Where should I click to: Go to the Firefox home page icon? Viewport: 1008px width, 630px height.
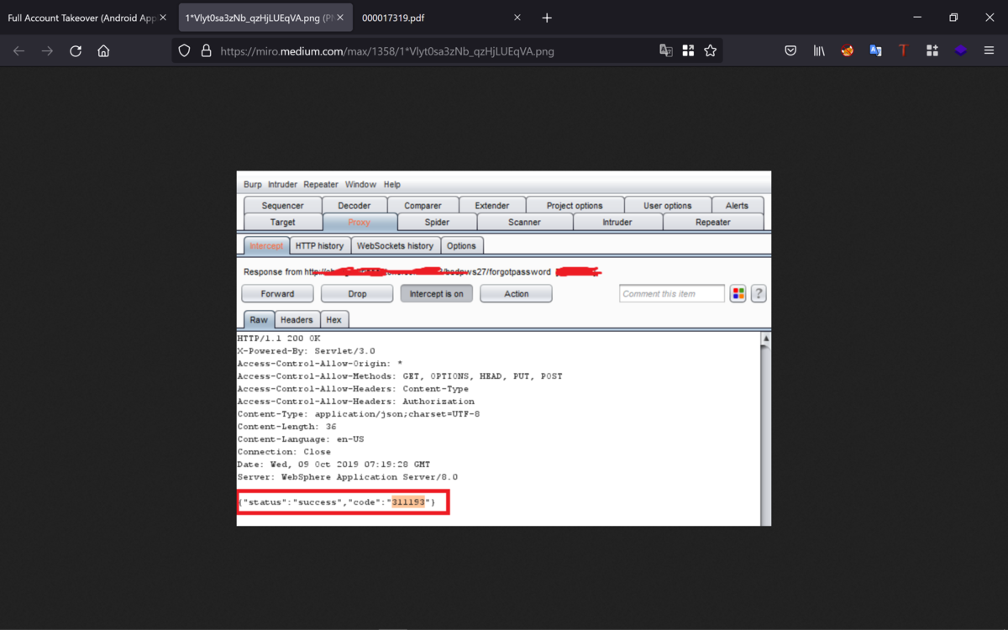click(103, 51)
